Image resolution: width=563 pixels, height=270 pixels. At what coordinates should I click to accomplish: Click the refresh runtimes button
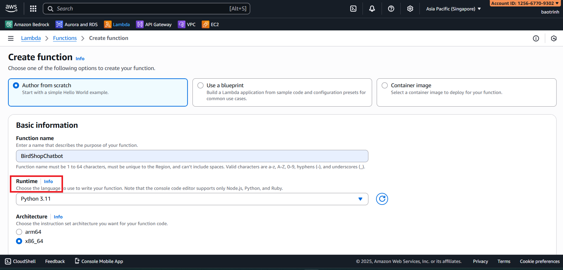coord(382,199)
